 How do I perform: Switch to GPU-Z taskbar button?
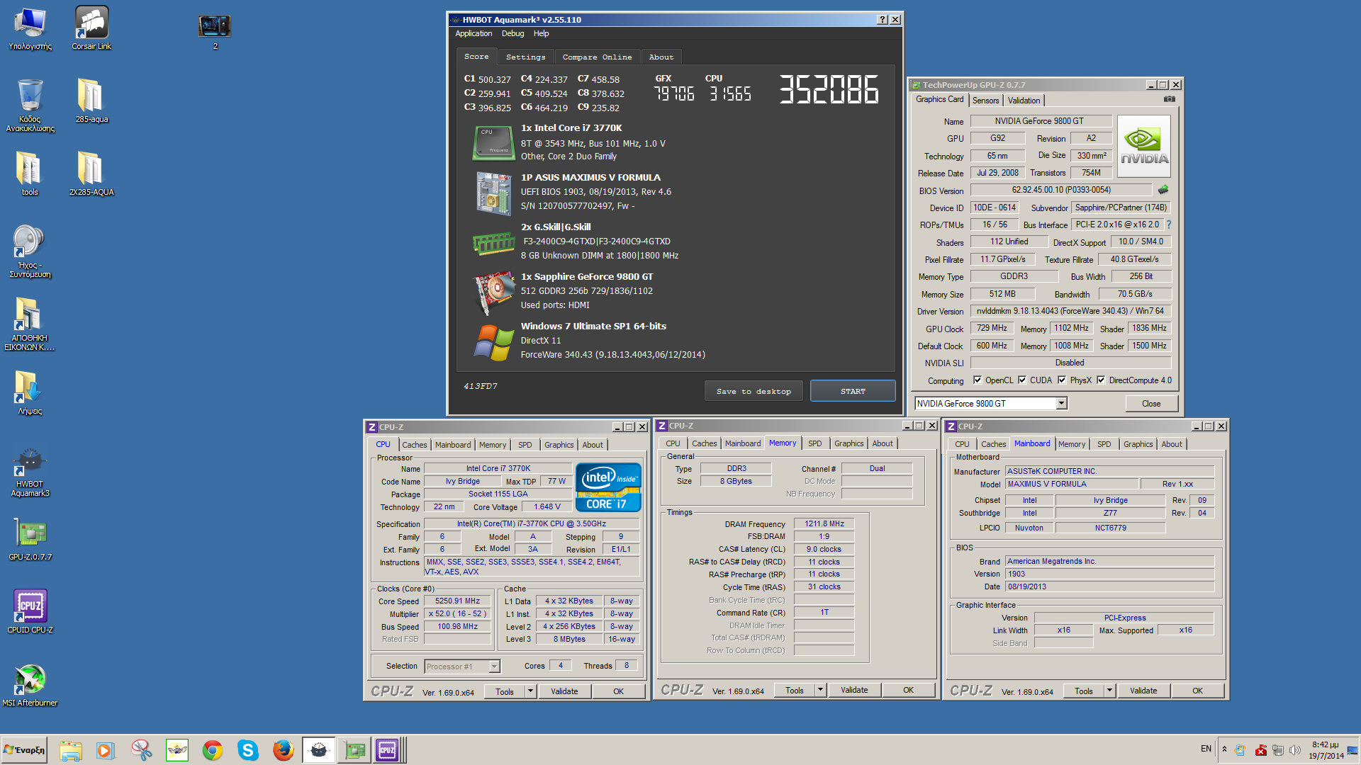point(354,750)
